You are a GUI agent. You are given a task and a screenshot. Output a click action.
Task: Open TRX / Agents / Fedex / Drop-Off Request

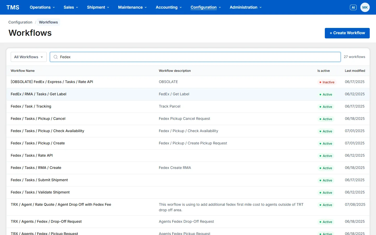[x=46, y=221]
